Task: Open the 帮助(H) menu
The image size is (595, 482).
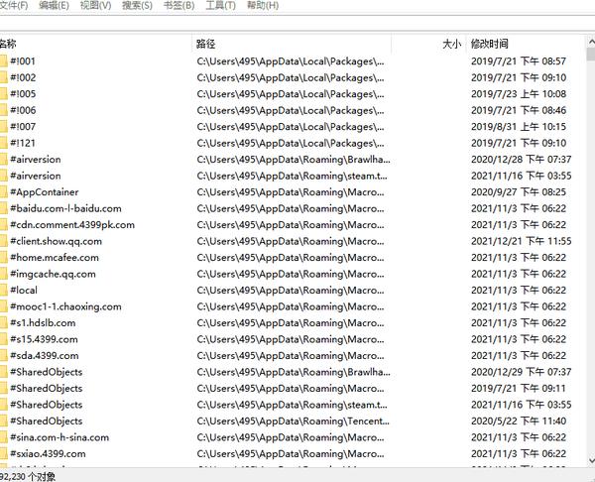Action: pos(263,5)
